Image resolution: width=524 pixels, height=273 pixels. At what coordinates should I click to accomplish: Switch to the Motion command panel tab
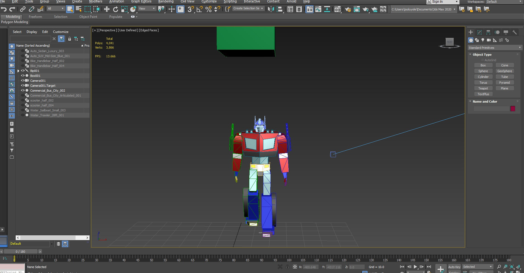(497, 32)
